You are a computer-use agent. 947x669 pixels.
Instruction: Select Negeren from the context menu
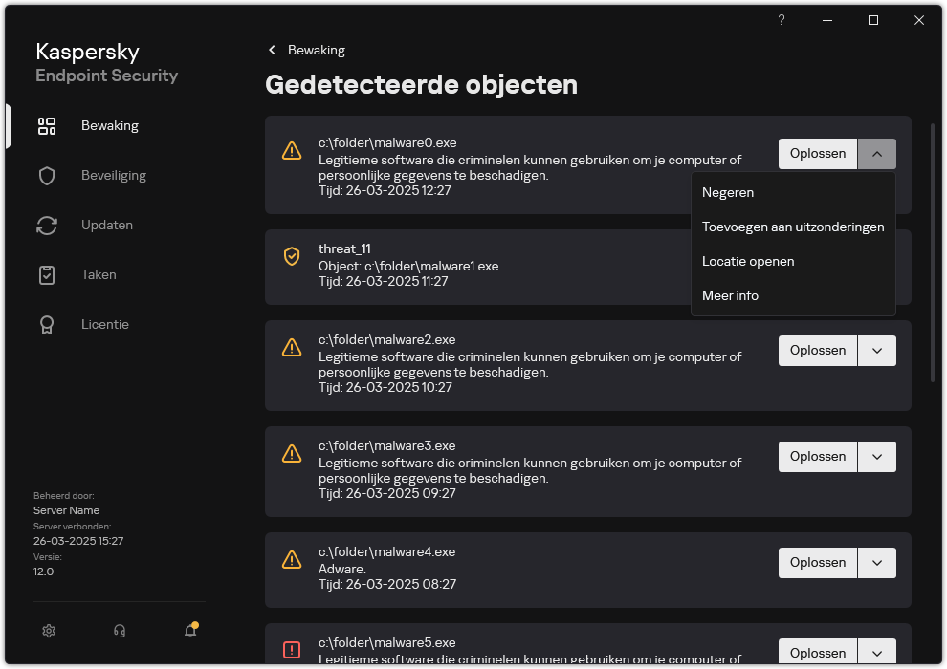(728, 192)
